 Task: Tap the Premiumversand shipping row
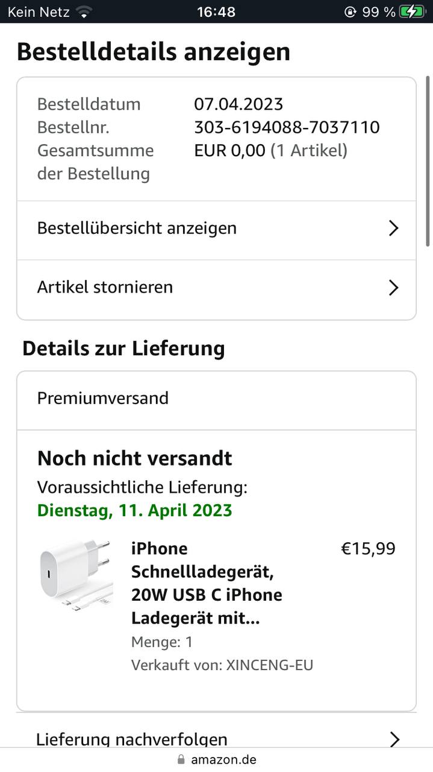pos(103,398)
